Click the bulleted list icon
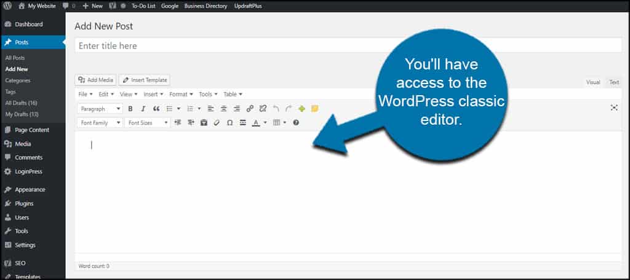 click(x=169, y=109)
